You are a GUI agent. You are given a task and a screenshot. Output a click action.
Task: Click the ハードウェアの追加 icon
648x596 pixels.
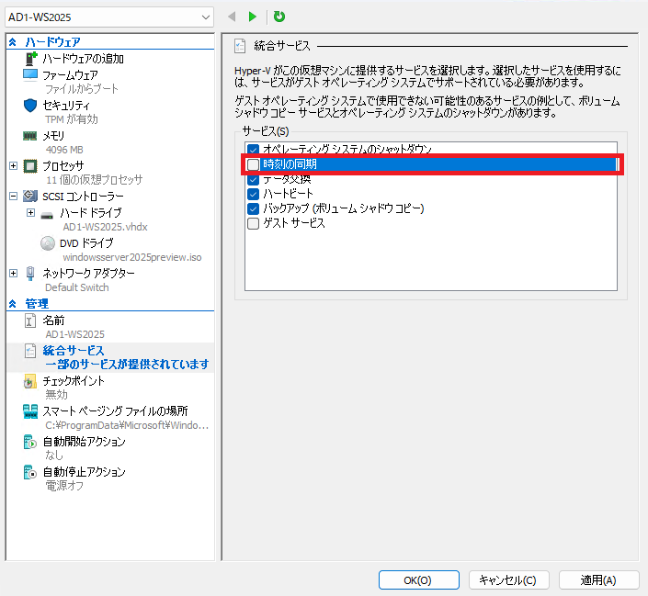pyautogui.click(x=31, y=59)
